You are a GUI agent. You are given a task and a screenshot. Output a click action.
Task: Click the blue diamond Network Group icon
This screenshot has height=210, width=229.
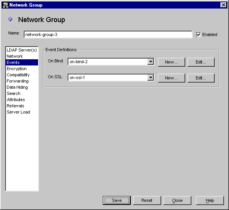(10, 19)
